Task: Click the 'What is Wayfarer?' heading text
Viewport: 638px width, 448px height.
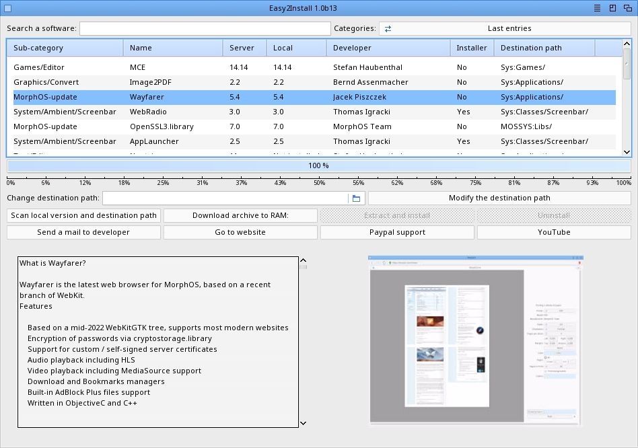Action: point(52,263)
